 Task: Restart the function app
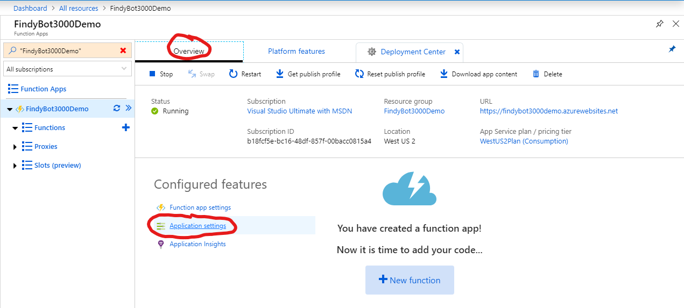(245, 74)
